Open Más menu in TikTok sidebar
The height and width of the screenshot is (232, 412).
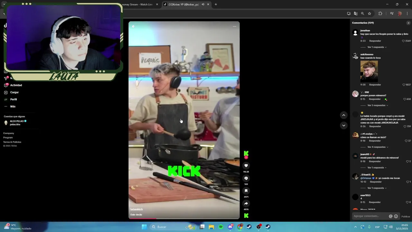coord(13,107)
